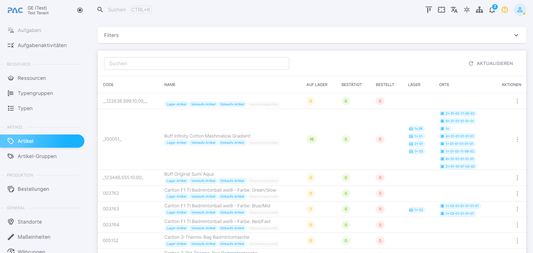Click the PAC logo
Image resolution: width=533 pixels, height=253 pixels.
tap(15, 10)
